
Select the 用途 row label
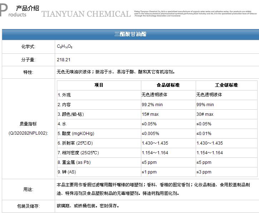pyautogui.click(x=28, y=189)
